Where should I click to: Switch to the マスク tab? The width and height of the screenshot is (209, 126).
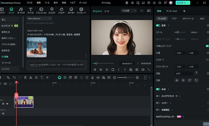(x=174, y=19)
